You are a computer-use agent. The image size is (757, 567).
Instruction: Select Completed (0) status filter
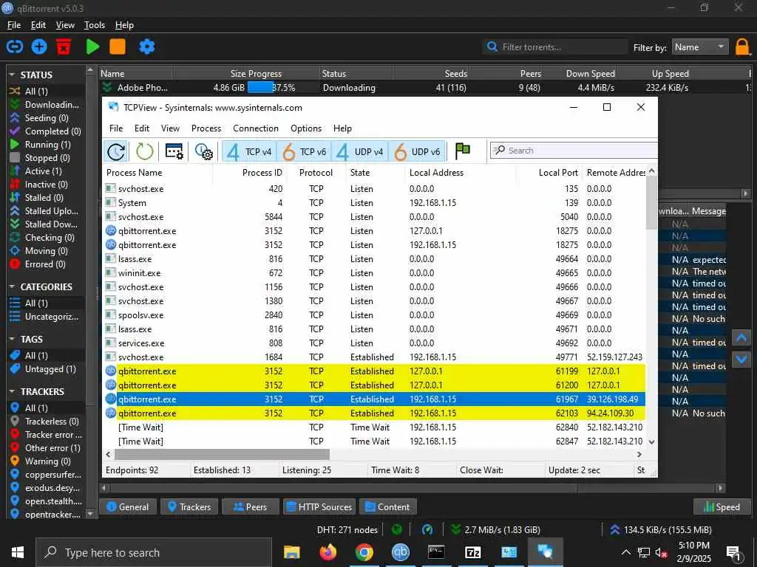(x=47, y=131)
